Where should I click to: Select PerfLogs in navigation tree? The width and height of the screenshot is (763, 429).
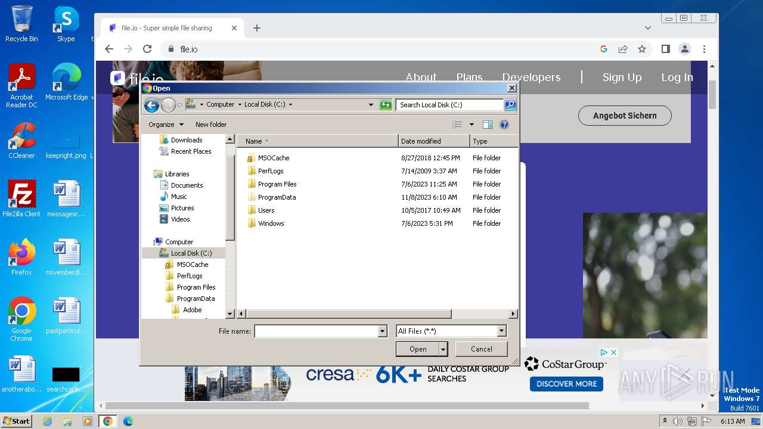189,276
